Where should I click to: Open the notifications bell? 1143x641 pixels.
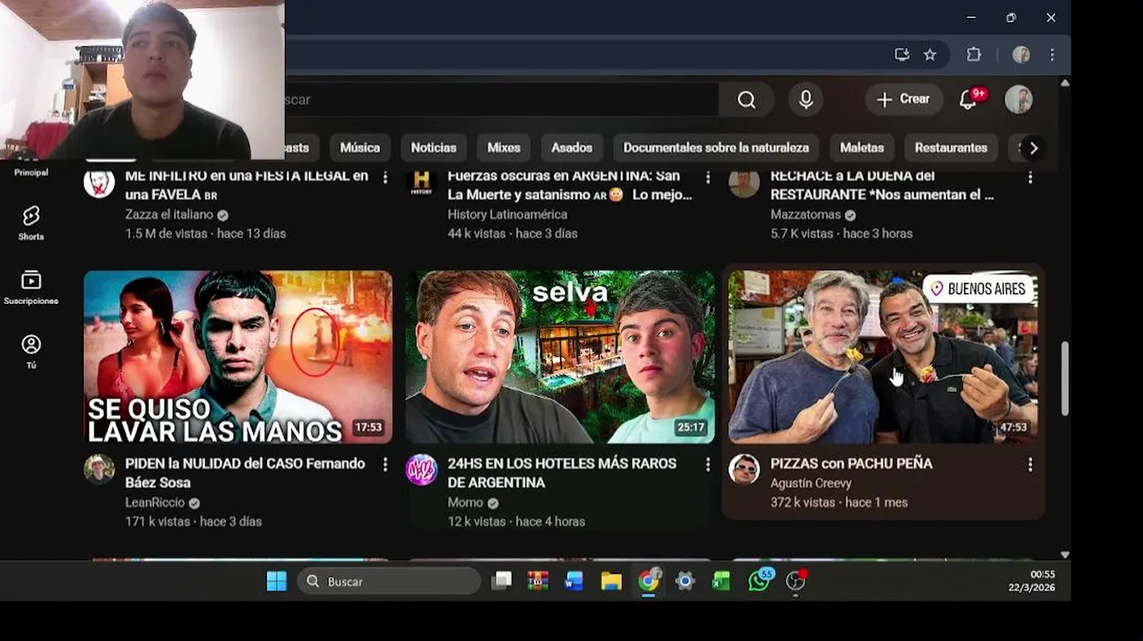point(969,100)
